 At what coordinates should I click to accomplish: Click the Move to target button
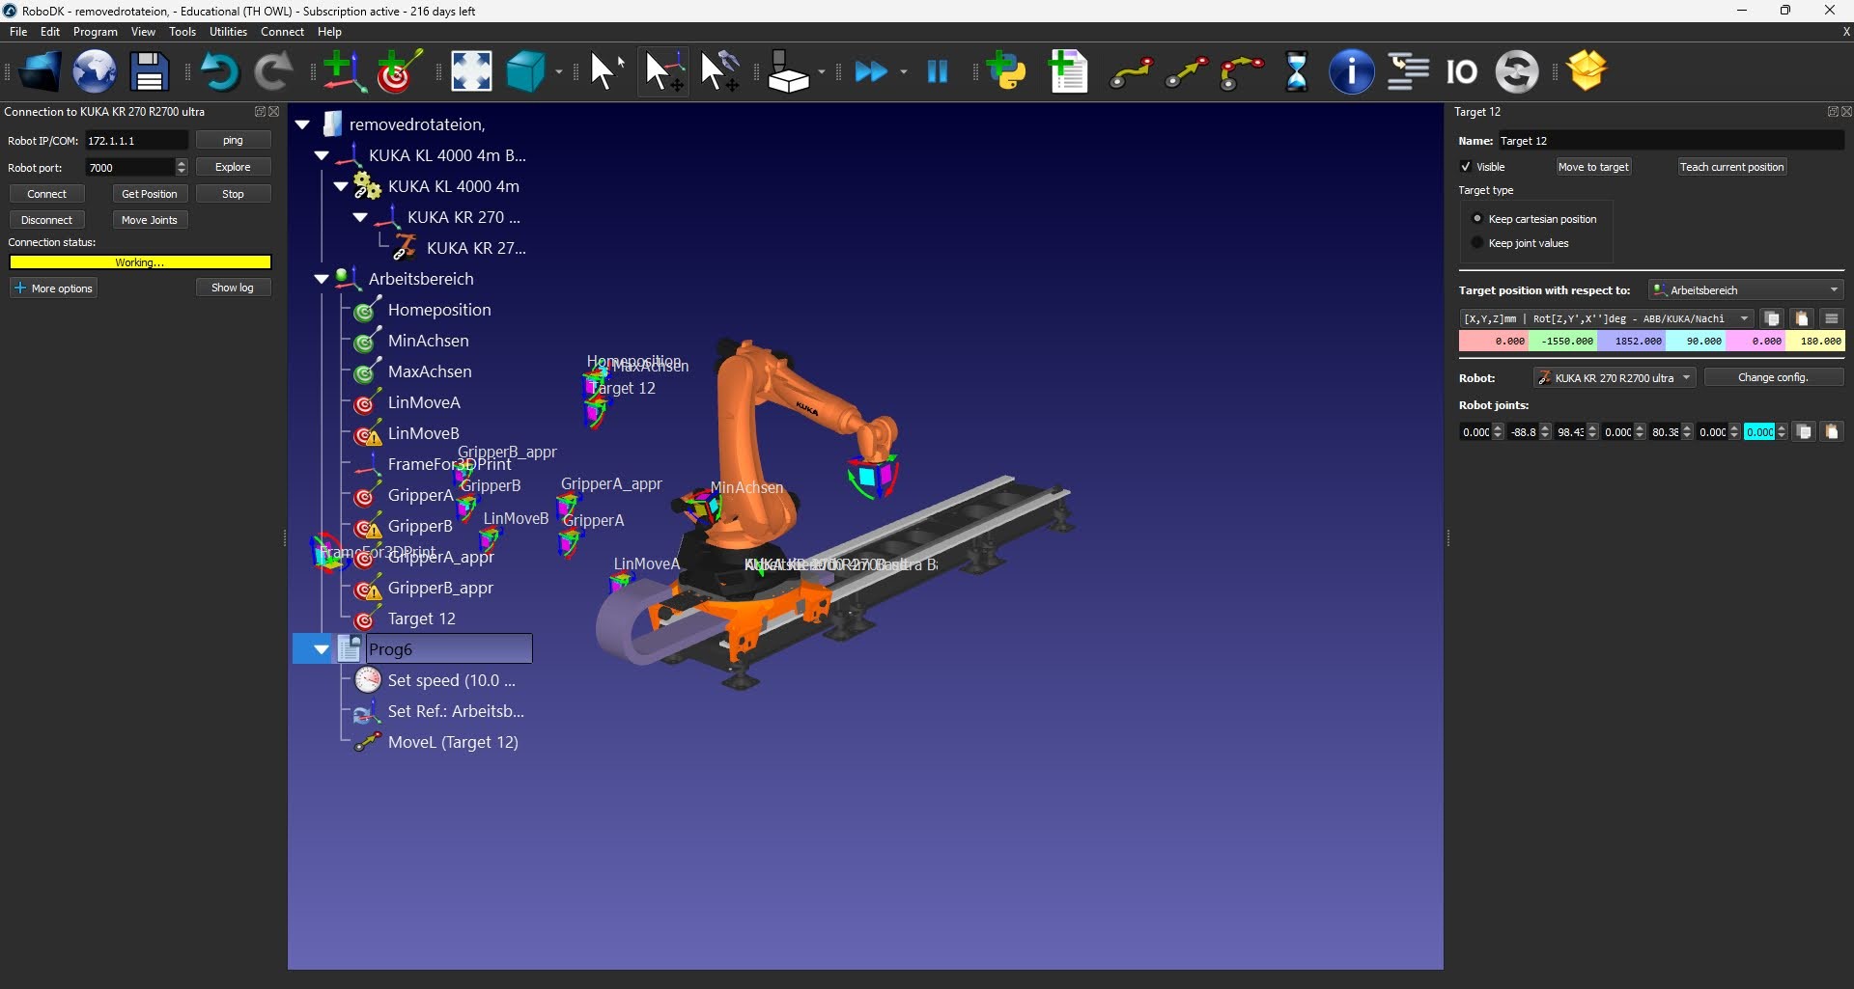coord(1592,167)
